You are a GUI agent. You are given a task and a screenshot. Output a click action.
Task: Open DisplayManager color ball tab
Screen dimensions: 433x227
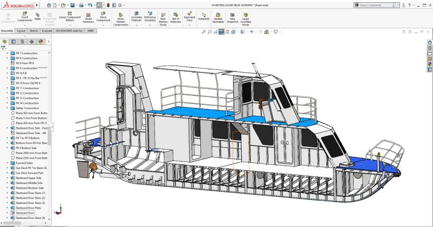[x=41, y=42]
